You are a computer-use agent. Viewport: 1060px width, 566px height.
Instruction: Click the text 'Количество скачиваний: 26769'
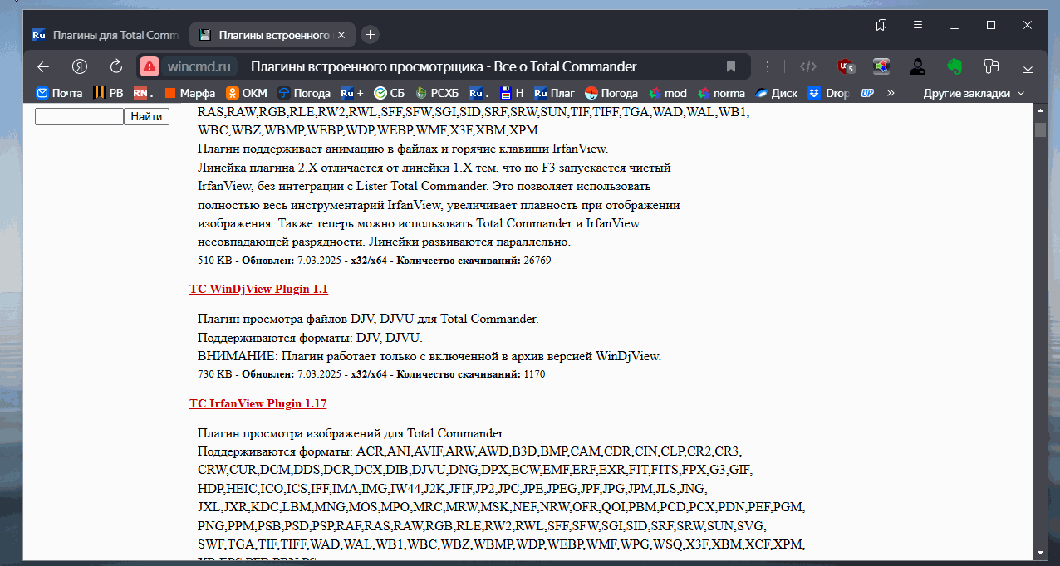coord(474,261)
